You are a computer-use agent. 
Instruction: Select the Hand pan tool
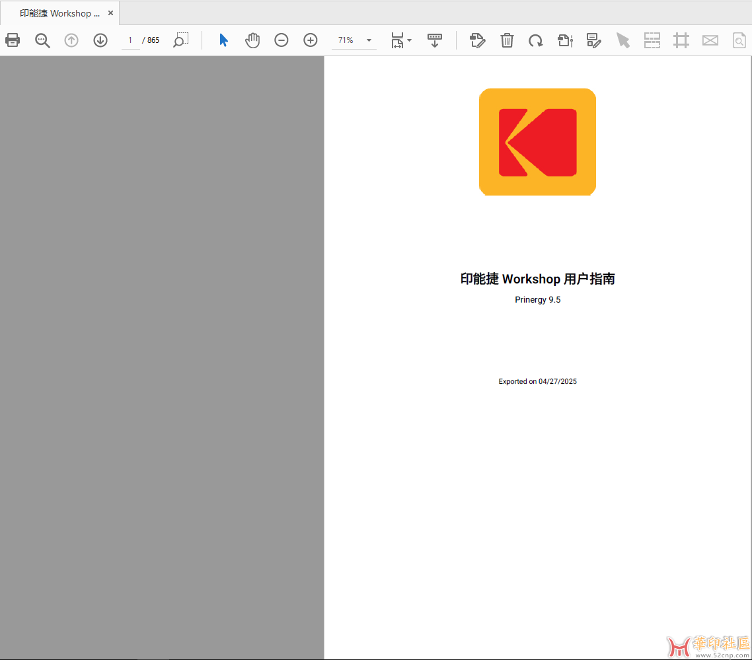click(x=252, y=40)
